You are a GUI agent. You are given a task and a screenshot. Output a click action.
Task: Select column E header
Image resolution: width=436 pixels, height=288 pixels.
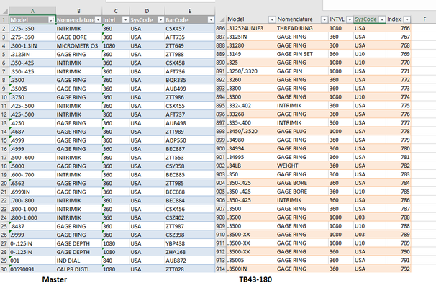(x=190, y=11)
